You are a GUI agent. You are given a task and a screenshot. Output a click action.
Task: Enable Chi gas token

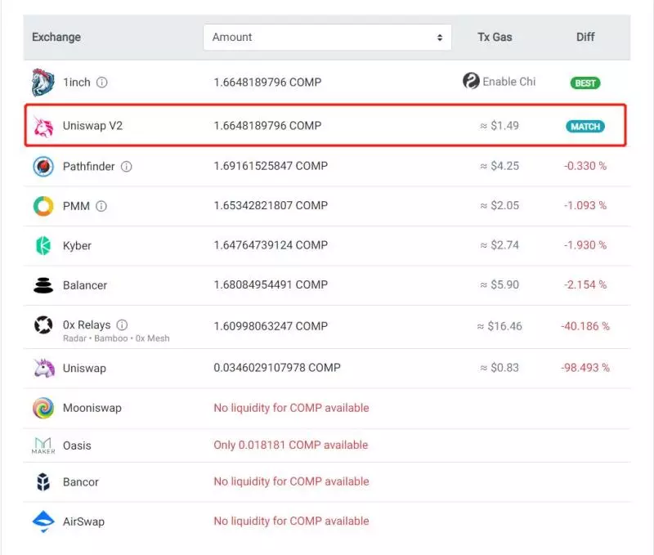coord(499,82)
